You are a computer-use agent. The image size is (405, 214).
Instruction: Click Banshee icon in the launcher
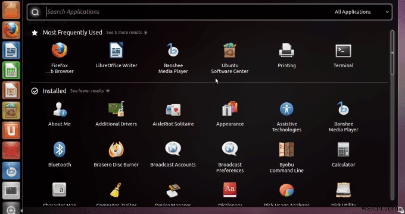[x=11, y=171]
